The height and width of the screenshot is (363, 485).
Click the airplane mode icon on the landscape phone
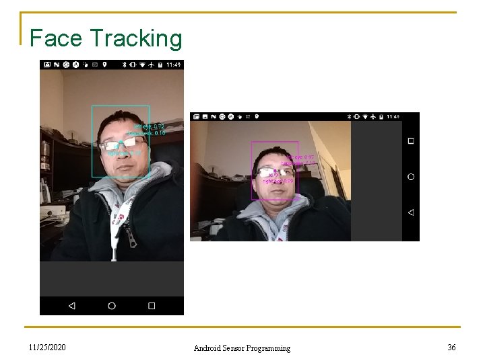coord(373,116)
